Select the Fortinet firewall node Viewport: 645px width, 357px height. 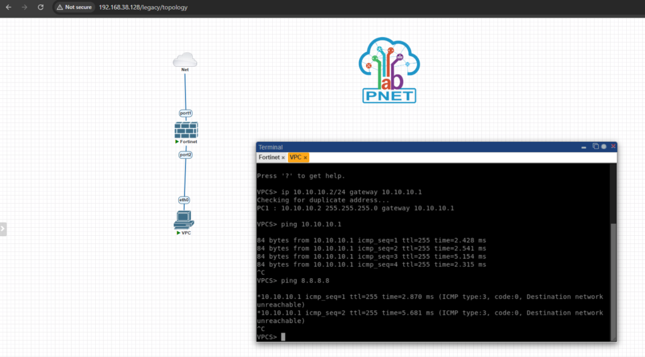point(186,130)
